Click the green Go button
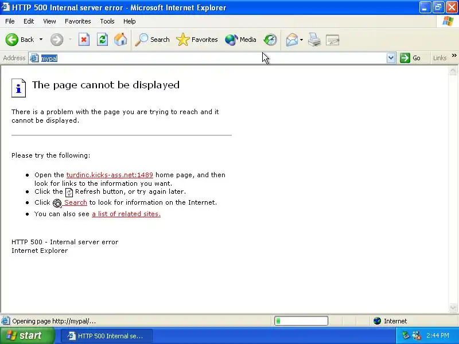 tap(410, 58)
